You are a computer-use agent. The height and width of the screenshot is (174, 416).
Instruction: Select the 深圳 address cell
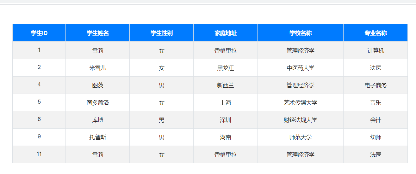pos(226,120)
